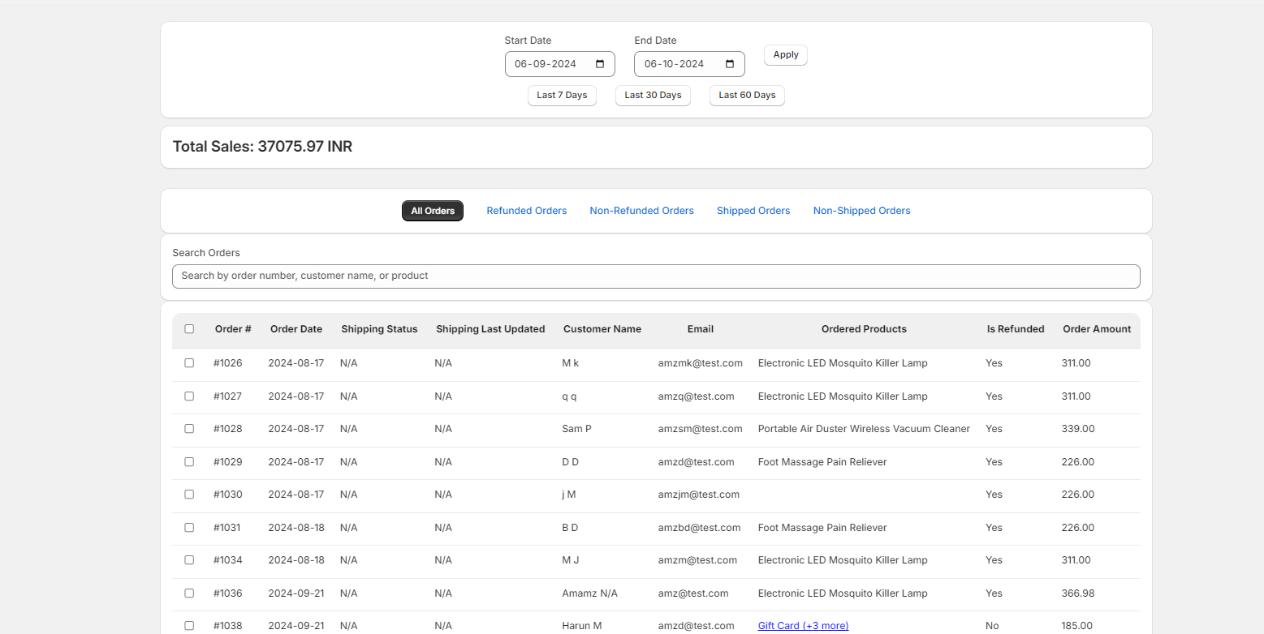1264x634 pixels.
Task: Click the Ordered Products column header
Action: click(x=864, y=329)
